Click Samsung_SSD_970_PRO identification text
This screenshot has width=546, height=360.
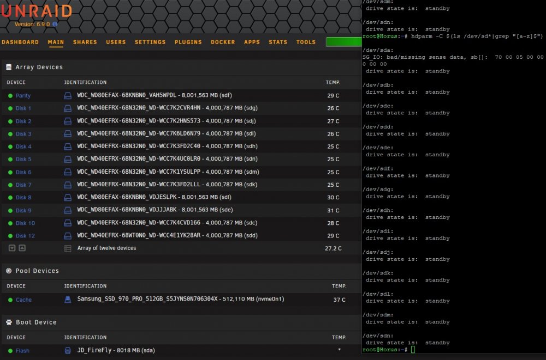pos(181,299)
